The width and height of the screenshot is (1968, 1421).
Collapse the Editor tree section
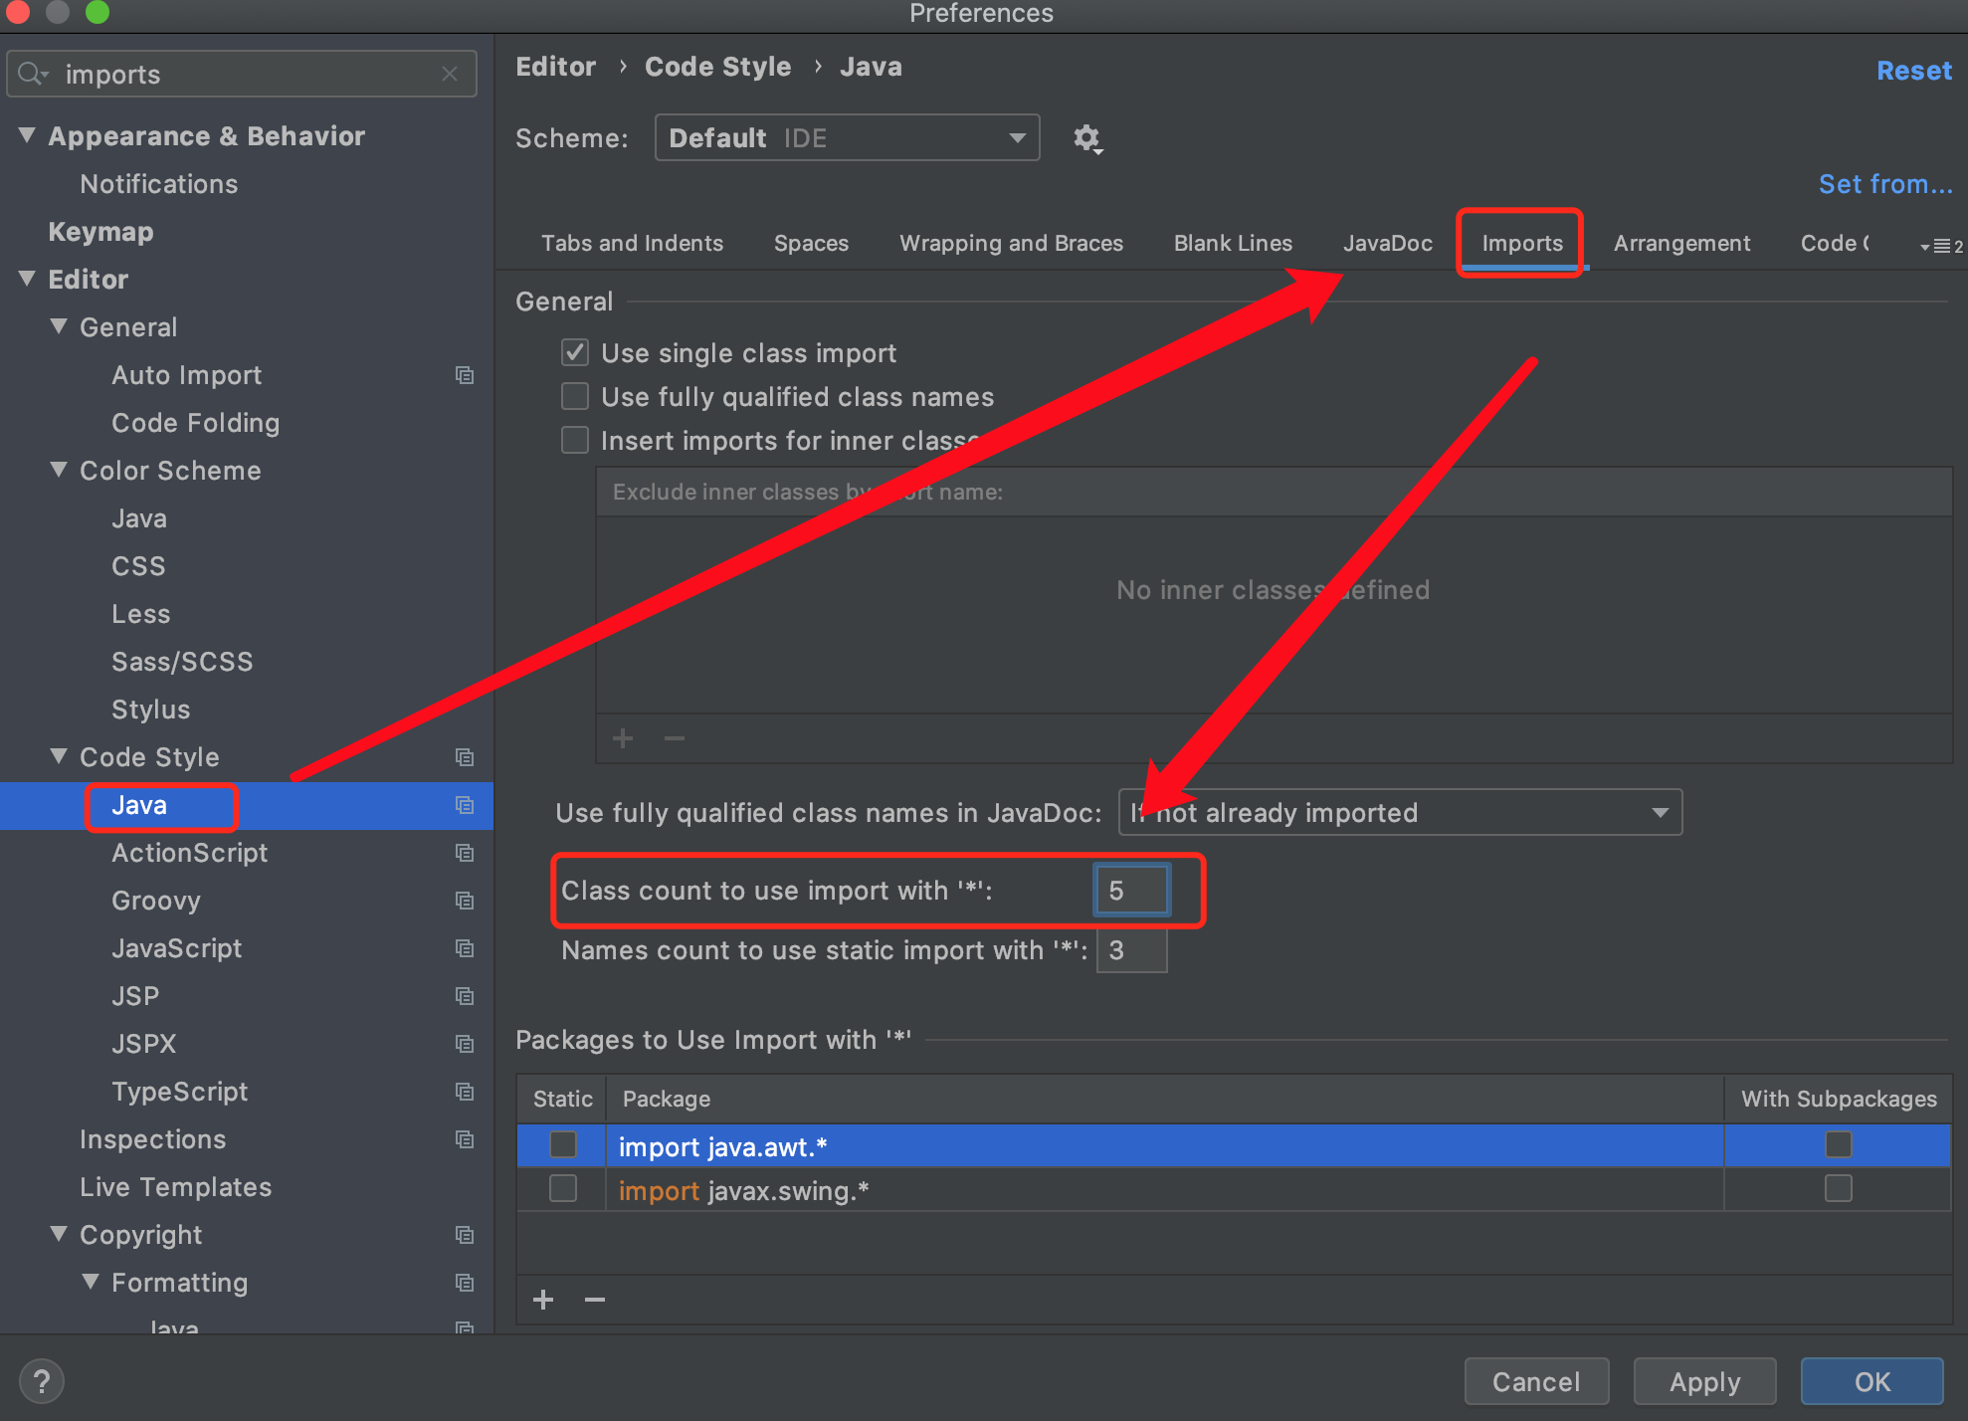pyautogui.click(x=28, y=279)
